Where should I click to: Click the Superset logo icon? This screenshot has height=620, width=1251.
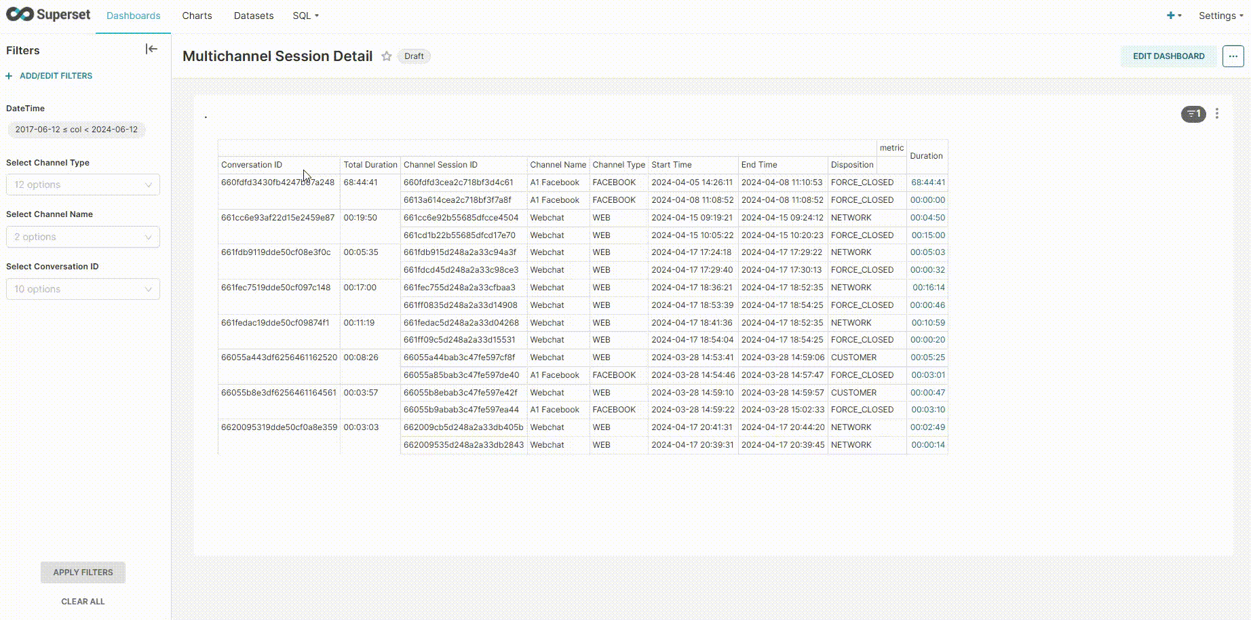tap(19, 13)
